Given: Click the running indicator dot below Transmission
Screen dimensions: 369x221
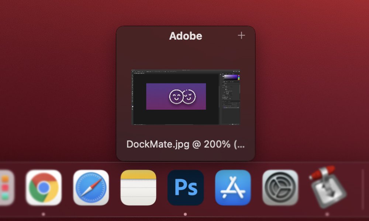Looking at the screenshot, I should point(327,214).
